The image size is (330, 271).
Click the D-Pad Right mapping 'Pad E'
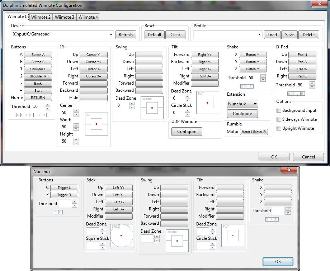pos(302,76)
